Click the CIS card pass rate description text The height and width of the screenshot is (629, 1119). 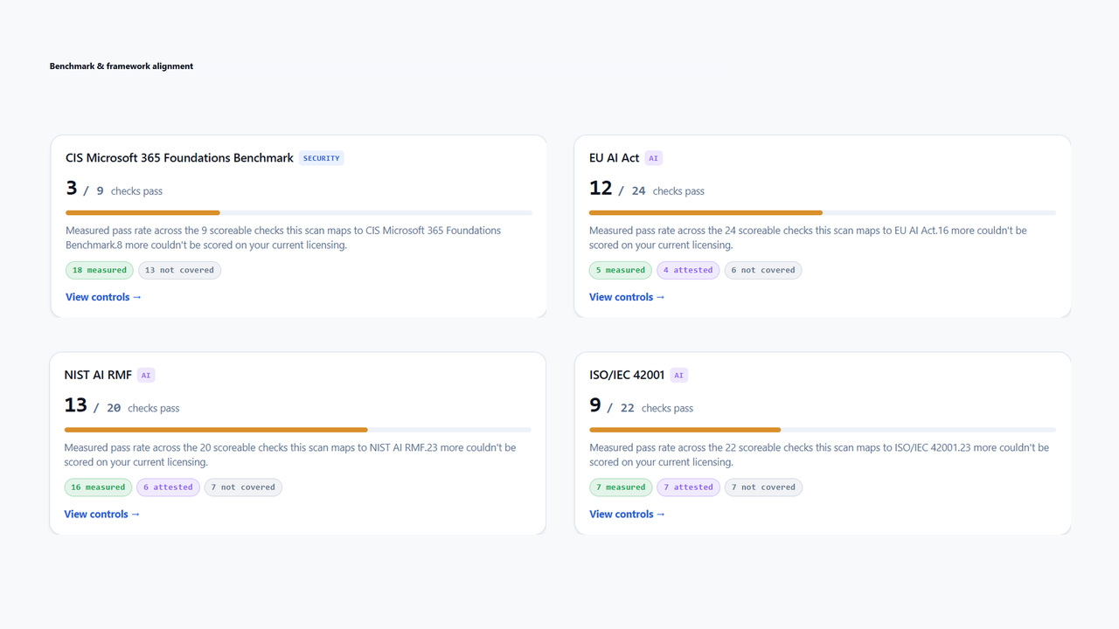pyautogui.click(x=283, y=238)
